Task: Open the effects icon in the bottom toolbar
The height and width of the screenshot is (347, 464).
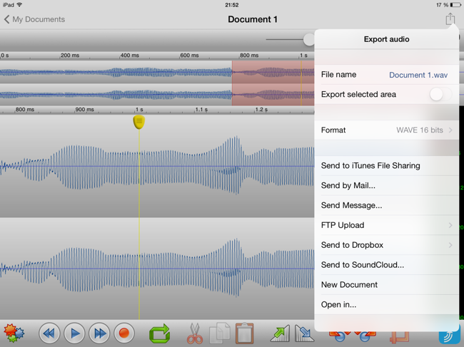Action: pos(14,333)
